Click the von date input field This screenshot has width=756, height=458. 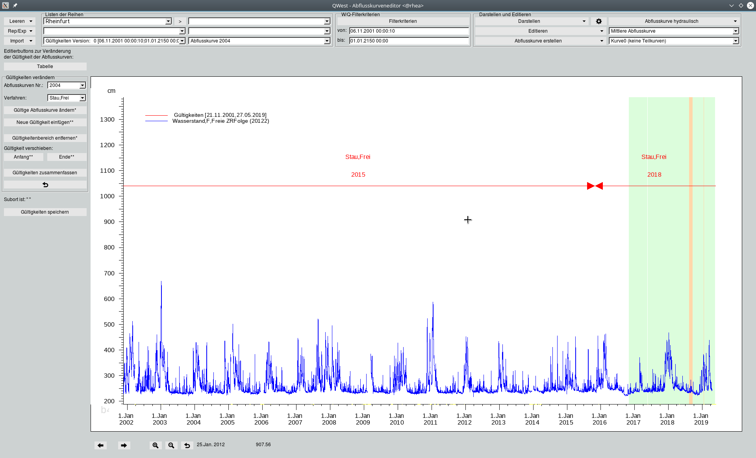pyautogui.click(x=408, y=31)
